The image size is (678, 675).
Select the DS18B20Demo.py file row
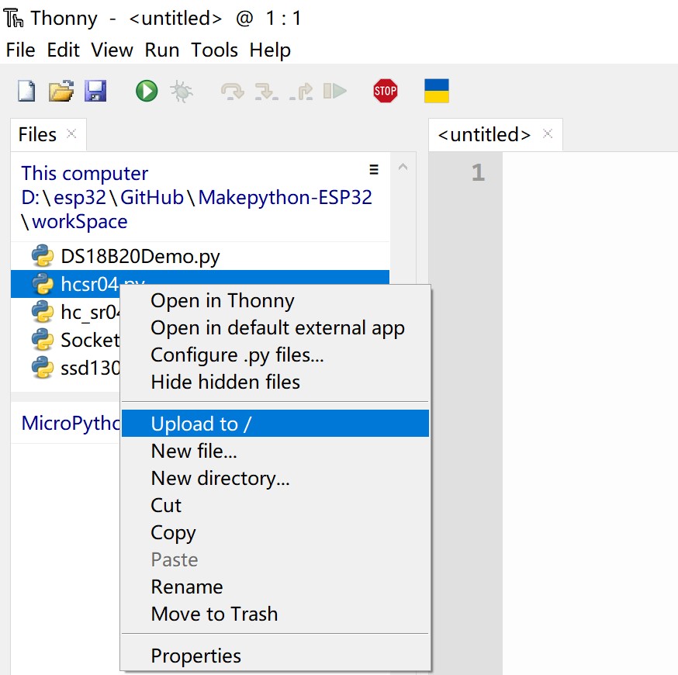[200, 256]
